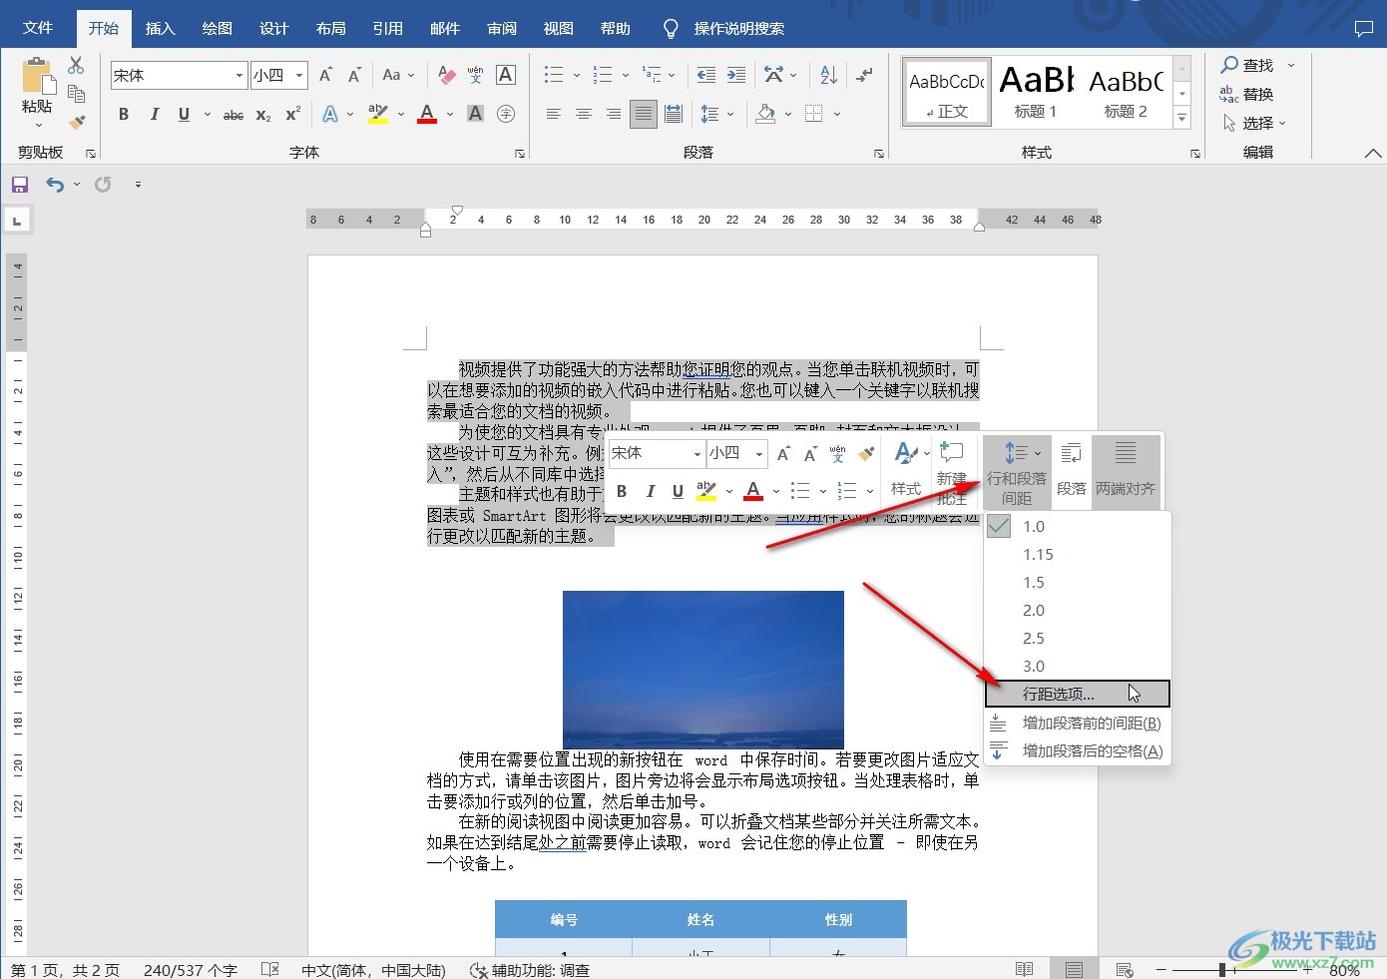Click the Sort icon in the Paragraph group
This screenshot has width=1387, height=979.
tap(827, 75)
